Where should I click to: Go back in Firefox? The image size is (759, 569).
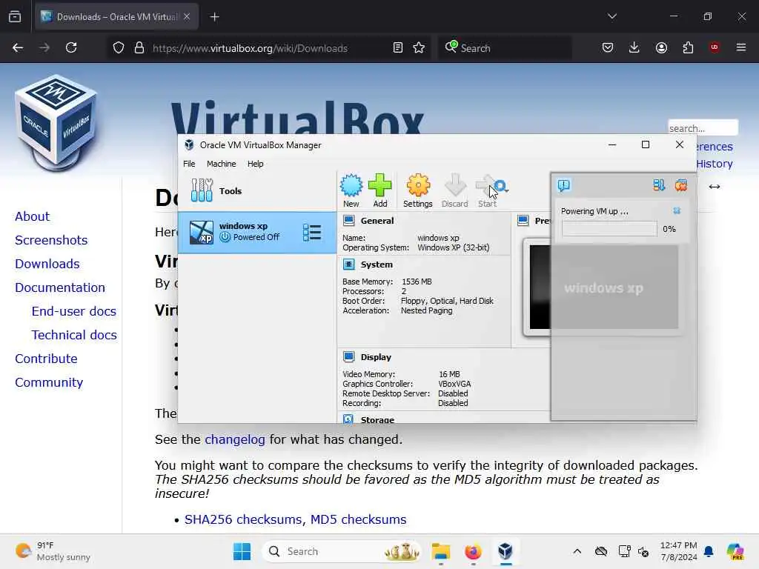[x=18, y=47]
